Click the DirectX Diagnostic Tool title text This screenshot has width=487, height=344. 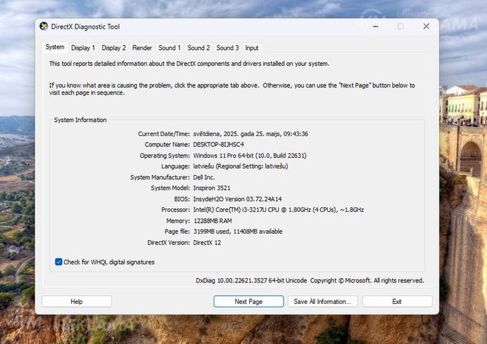[85, 27]
